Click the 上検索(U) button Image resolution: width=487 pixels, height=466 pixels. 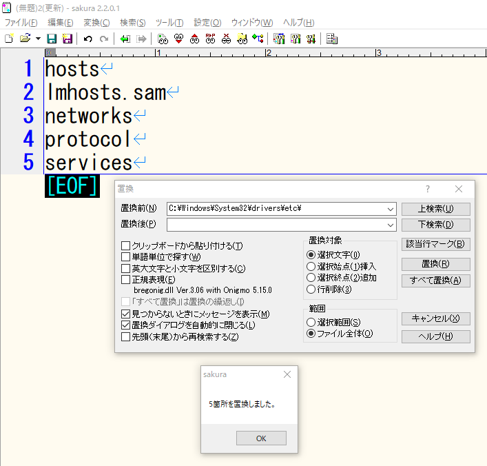click(436, 209)
